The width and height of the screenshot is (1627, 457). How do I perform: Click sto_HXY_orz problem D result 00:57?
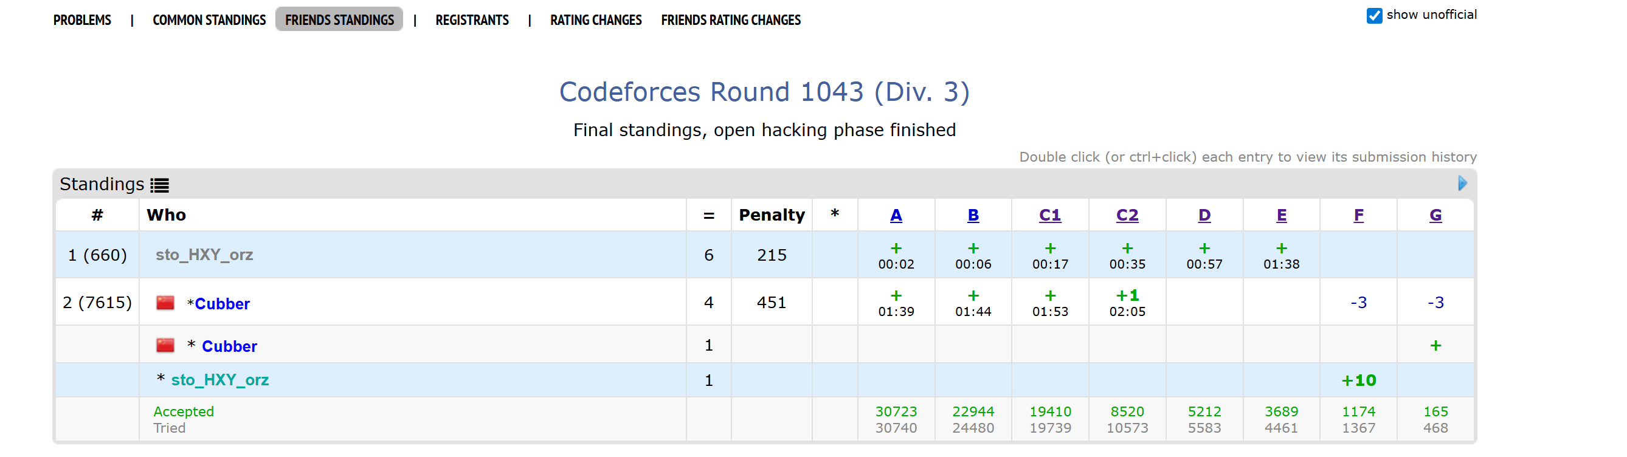(x=1204, y=256)
